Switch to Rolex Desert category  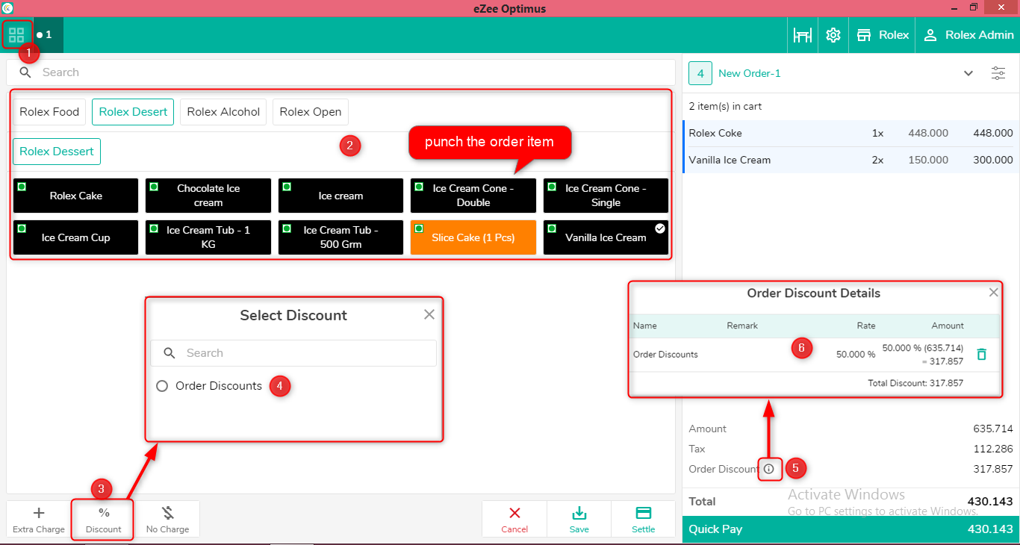(133, 112)
